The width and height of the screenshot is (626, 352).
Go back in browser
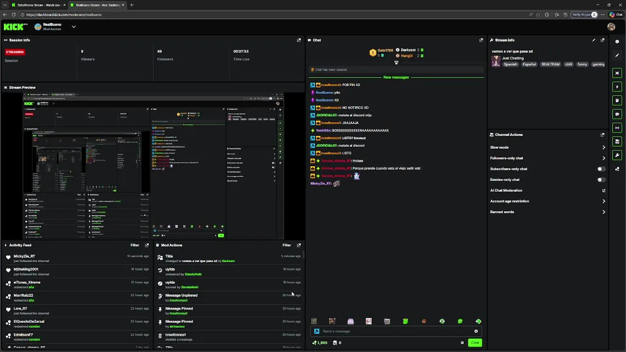tap(4, 15)
